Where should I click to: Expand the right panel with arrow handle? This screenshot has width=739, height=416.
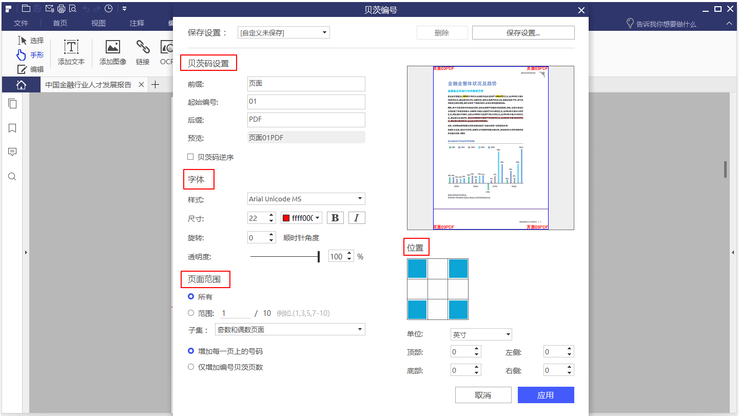[733, 252]
